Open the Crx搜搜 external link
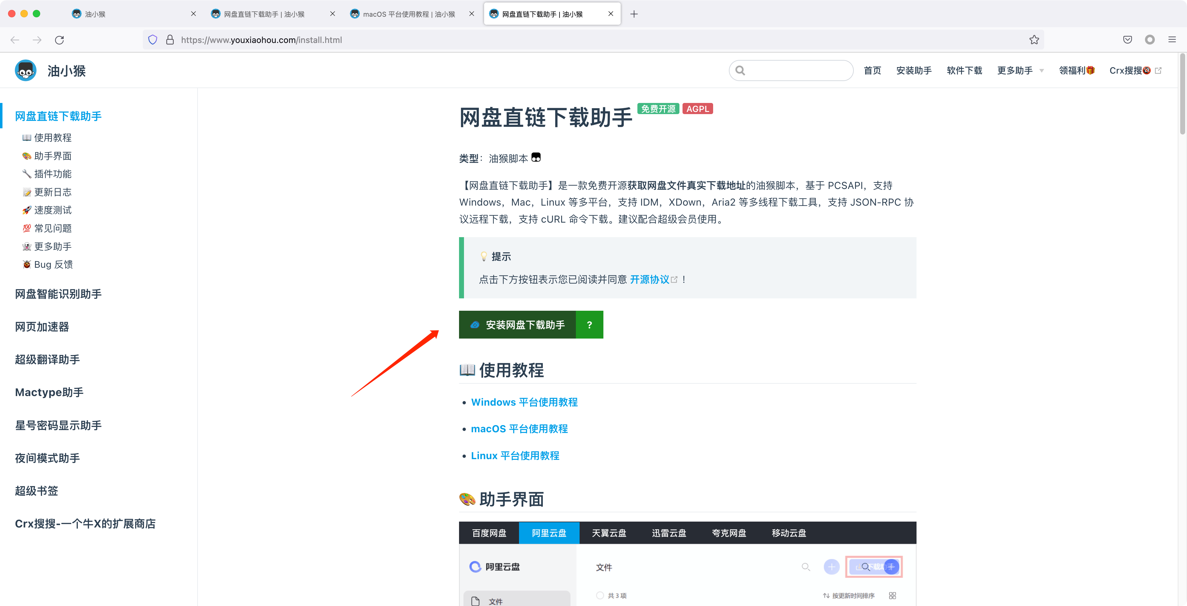The width and height of the screenshot is (1187, 606). point(1135,70)
